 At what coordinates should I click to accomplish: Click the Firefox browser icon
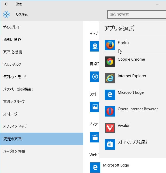tap(110, 45)
